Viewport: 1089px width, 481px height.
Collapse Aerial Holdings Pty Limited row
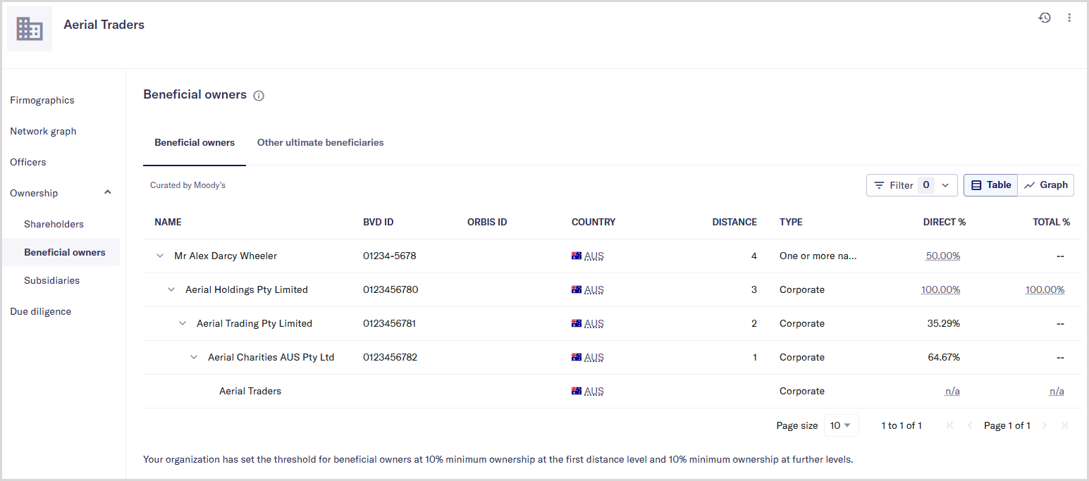pyautogui.click(x=171, y=289)
